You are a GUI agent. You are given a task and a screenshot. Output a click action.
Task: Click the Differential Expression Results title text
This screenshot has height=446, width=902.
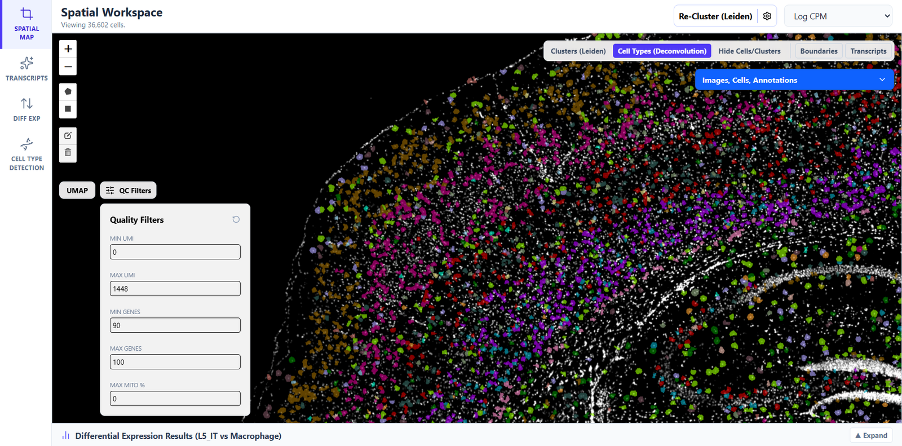(x=178, y=436)
